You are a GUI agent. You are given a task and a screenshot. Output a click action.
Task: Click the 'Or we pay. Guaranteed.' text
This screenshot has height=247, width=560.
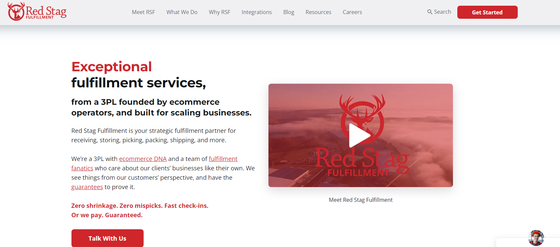click(107, 215)
